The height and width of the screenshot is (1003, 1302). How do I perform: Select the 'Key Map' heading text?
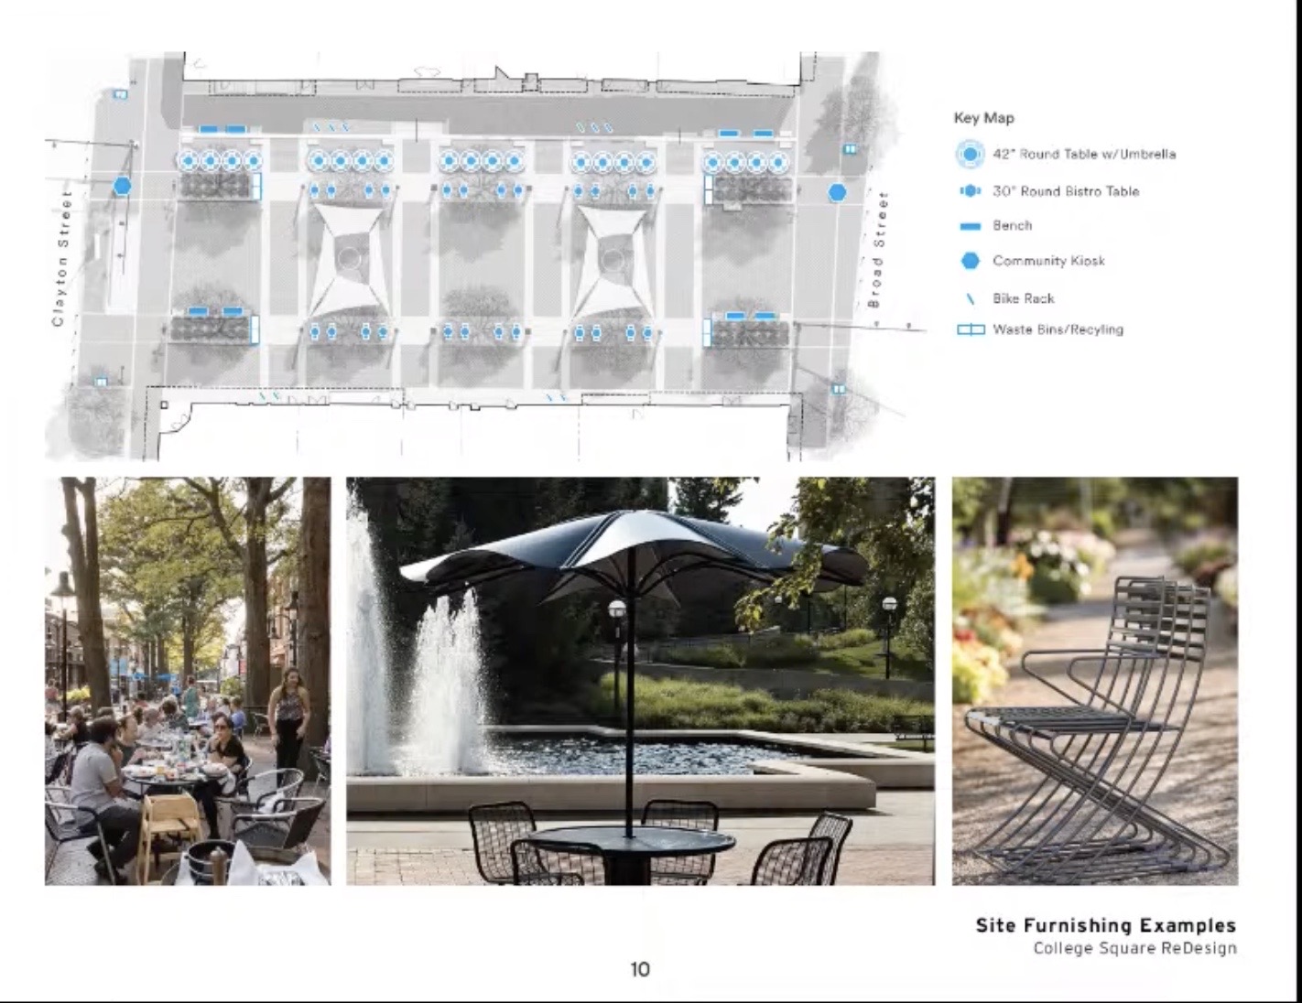point(983,118)
